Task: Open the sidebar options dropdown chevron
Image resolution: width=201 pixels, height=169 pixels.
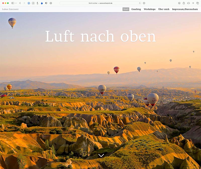Action: coord(16,3)
